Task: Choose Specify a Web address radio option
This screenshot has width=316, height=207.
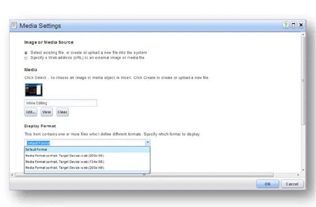Action: (x=26, y=58)
